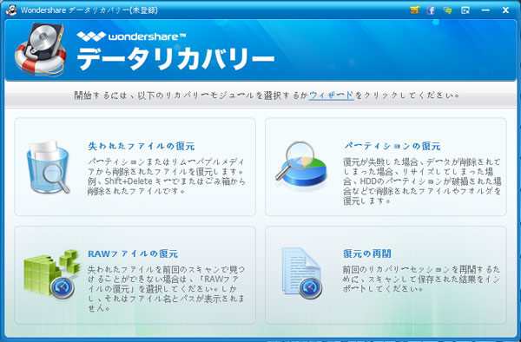Viewport: 521px width, 342px height.
Task: Select 復元の再開 title
Action: click(x=367, y=254)
